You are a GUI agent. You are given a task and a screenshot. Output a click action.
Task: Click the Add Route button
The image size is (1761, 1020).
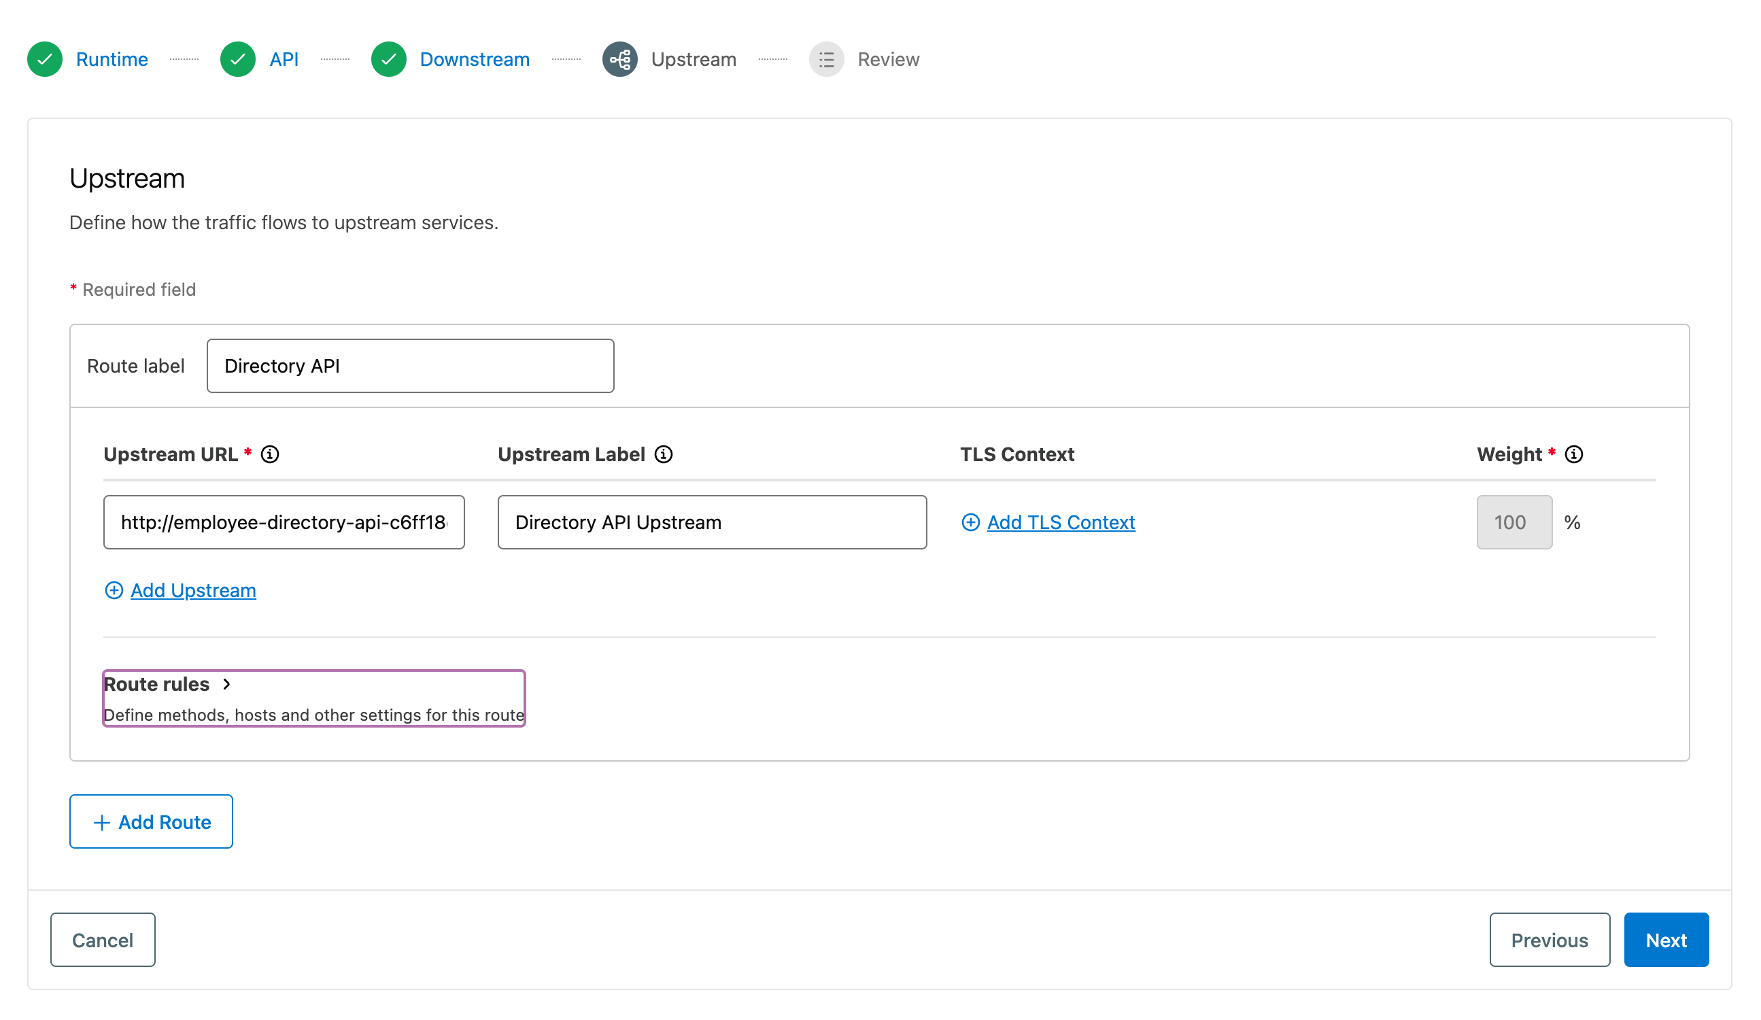[x=151, y=821]
